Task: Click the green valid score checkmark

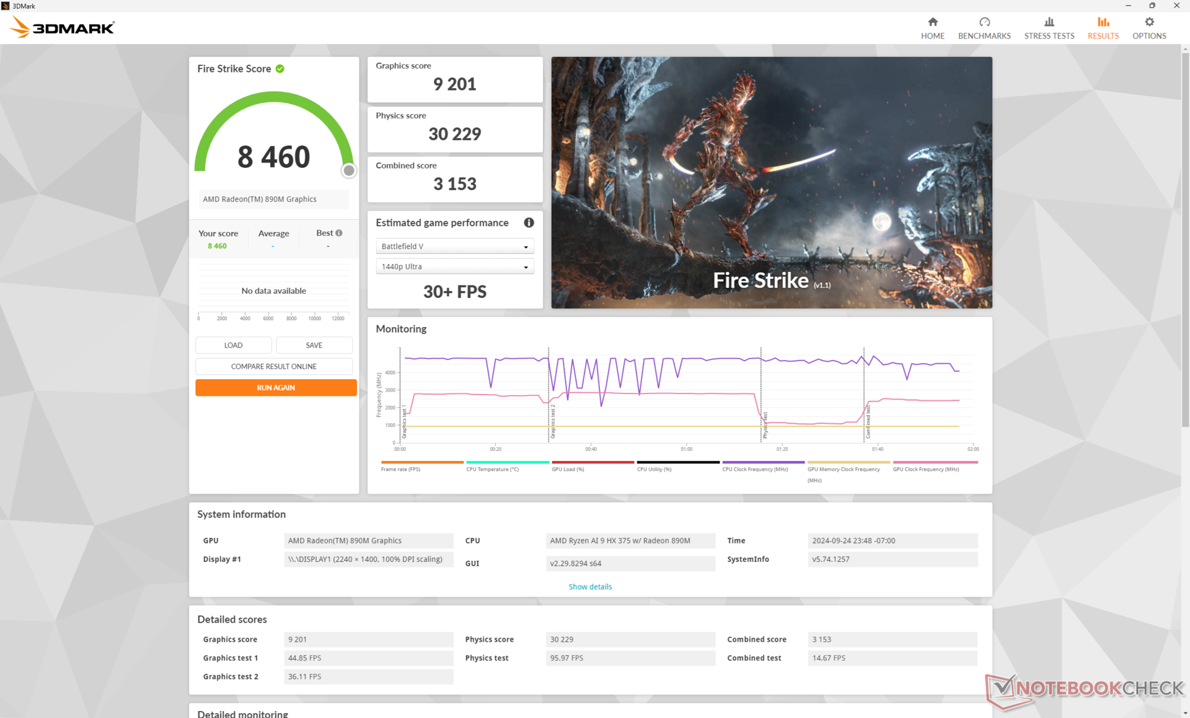Action: point(280,69)
